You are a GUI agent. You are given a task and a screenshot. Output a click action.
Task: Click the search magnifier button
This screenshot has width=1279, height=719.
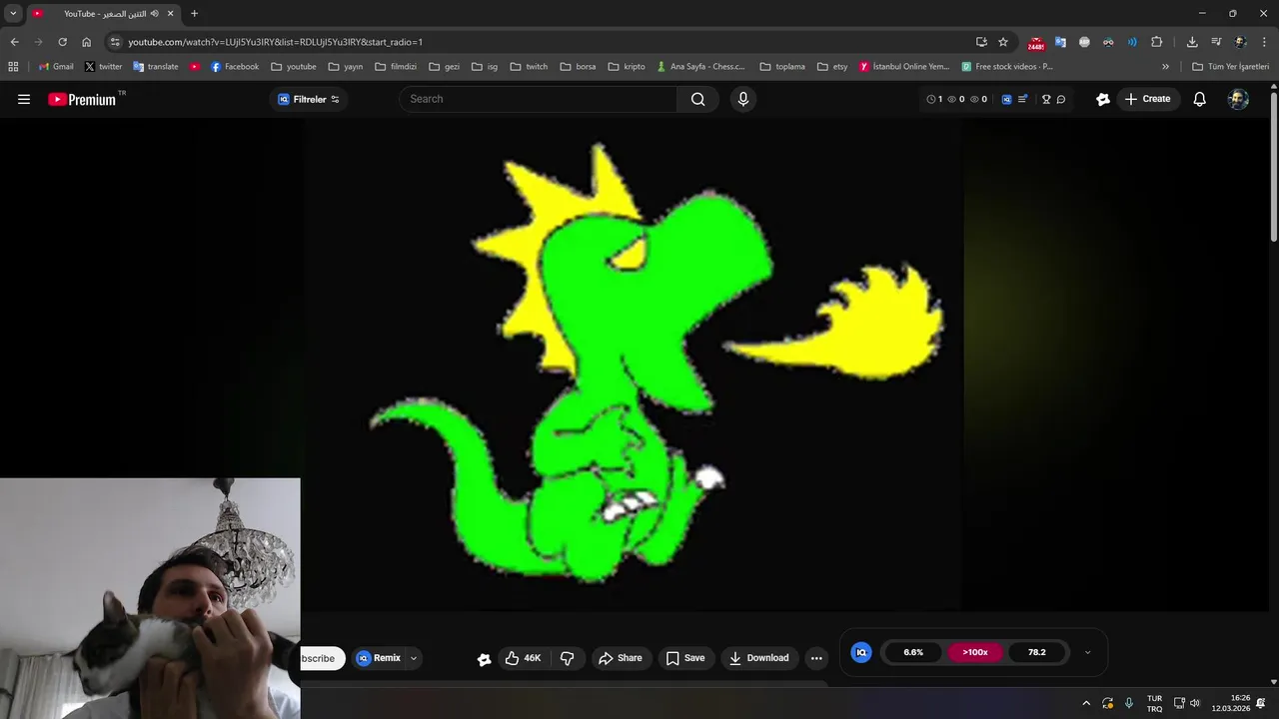[697, 99]
